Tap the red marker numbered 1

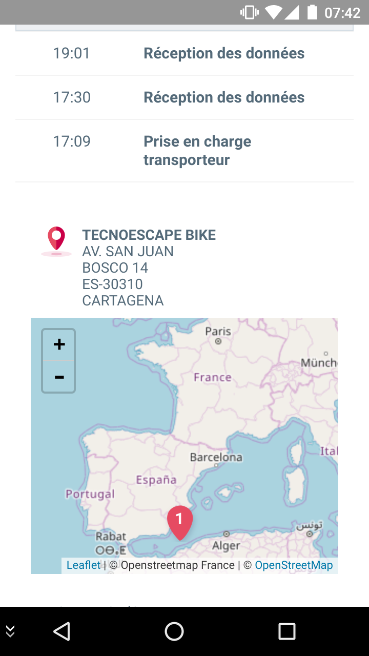coord(179,521)
